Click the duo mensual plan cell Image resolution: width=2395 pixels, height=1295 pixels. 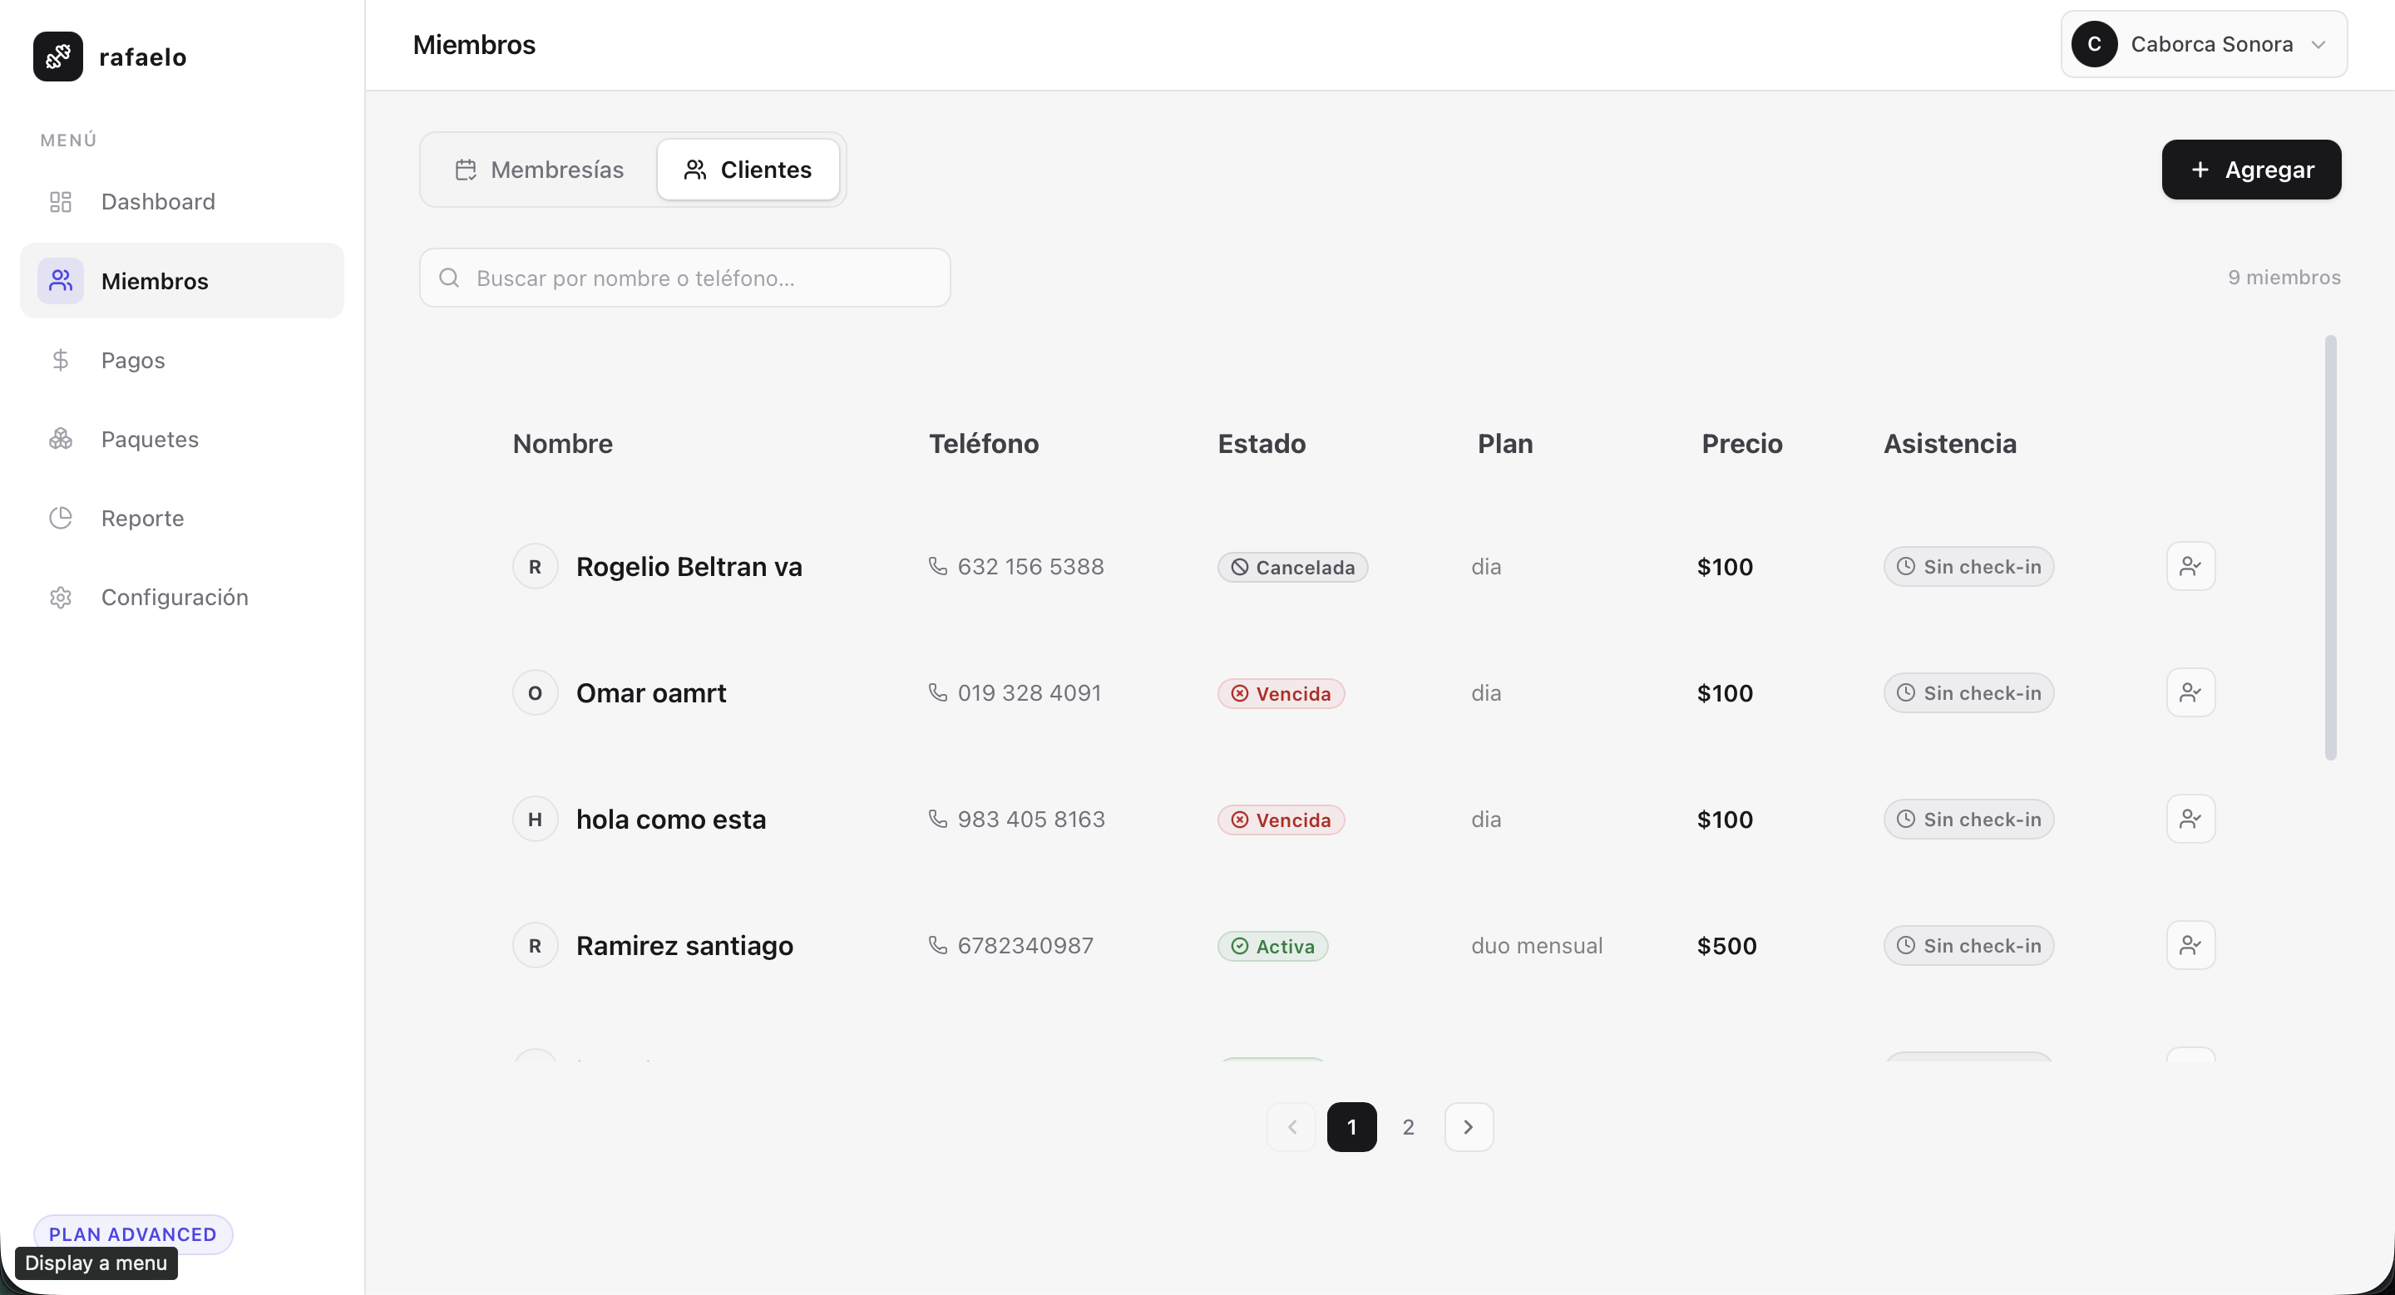(x=1537, y=946)
